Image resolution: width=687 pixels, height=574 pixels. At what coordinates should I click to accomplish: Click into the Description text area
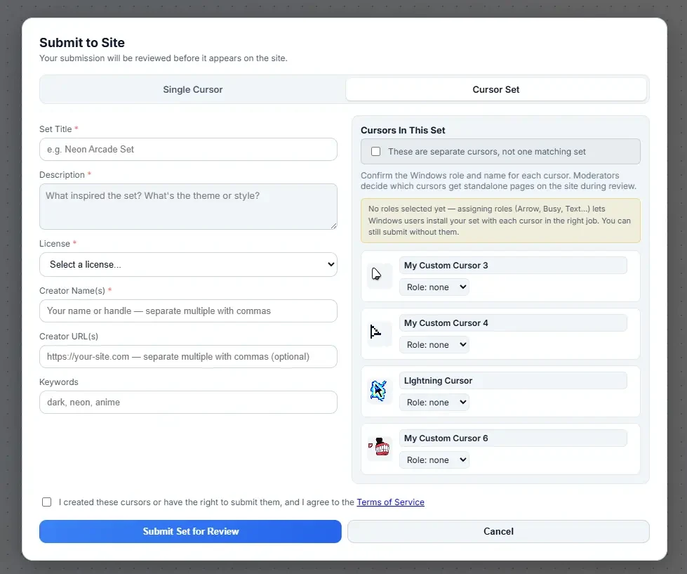click(x=188, y=207)
